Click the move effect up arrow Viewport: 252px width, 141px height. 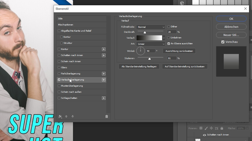coord(66,116)
